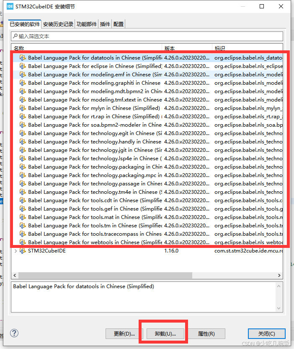Sort by 标识 column header
This screenshot has width=294, height=349.
(248, 48)
